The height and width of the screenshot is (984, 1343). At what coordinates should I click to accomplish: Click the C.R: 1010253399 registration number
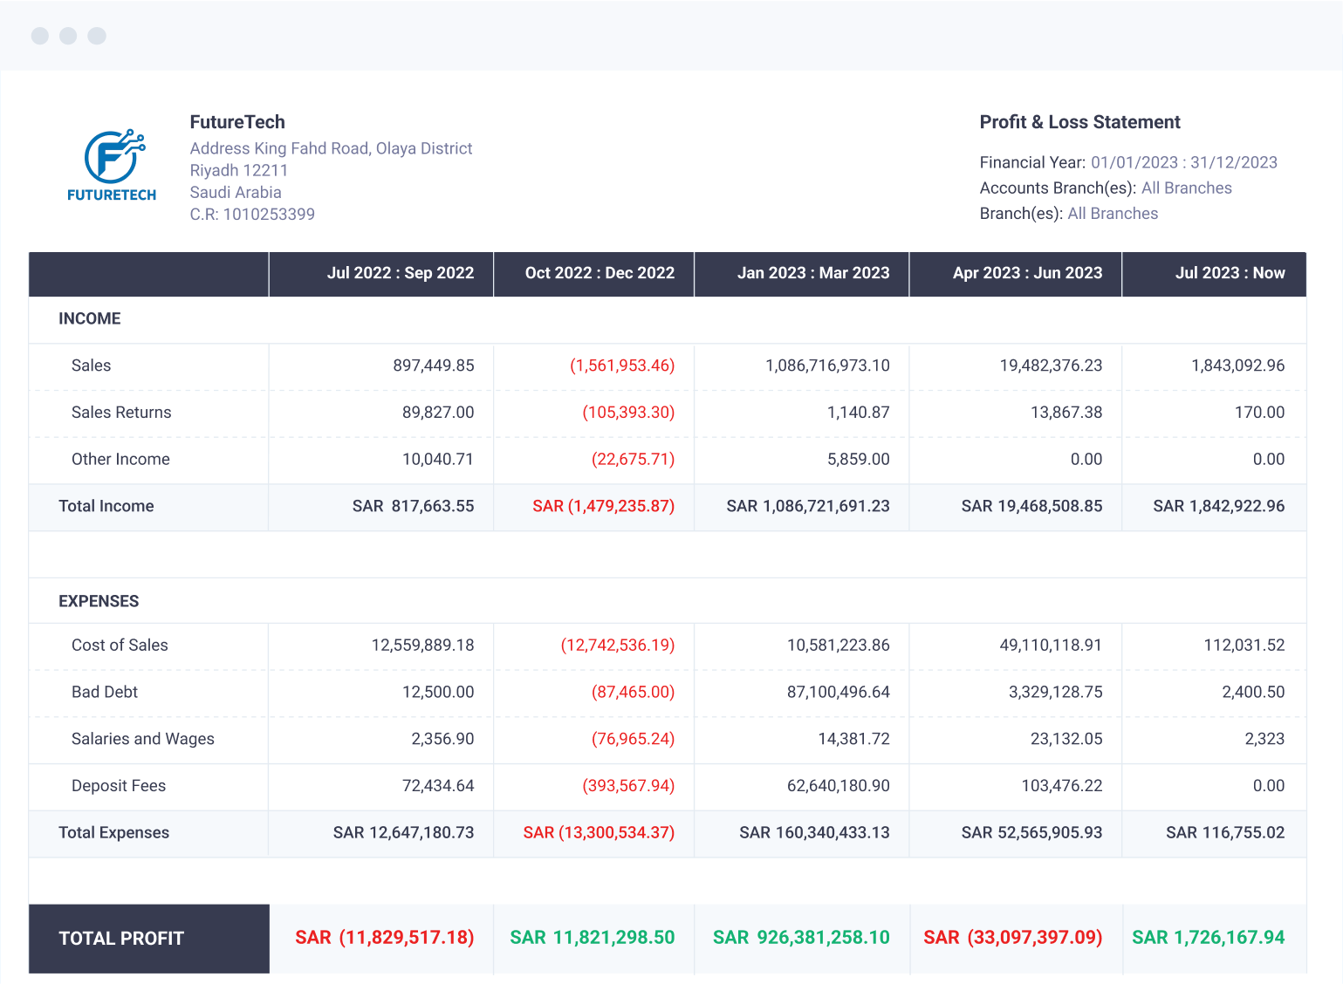[x=252, y=214]
